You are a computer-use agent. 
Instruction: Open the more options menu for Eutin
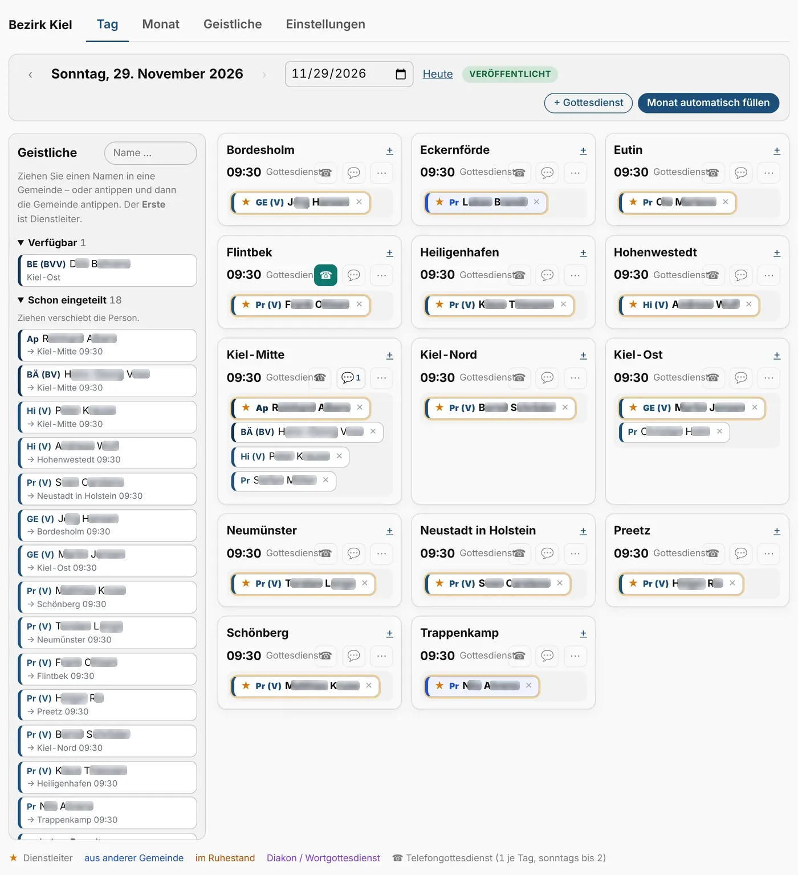769,172
